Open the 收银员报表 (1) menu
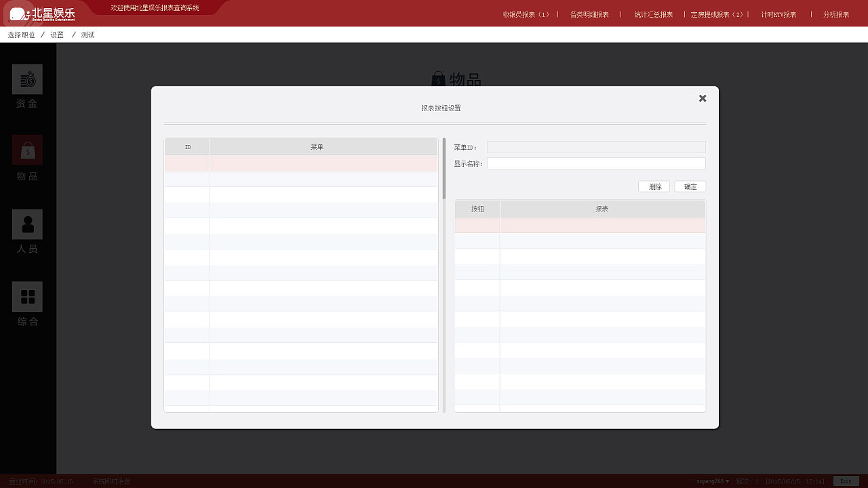Image resolution: width=868 pixels, height=488 pixels. point(526,14)
